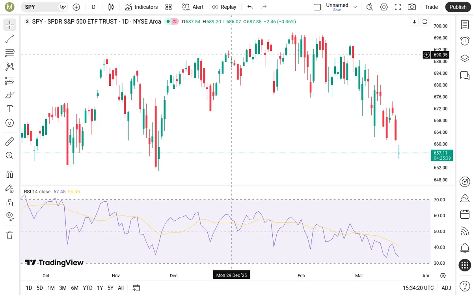Toggle stay in drawing mode
This screenshot has width=473, height=295.
[x=10, y=188]
